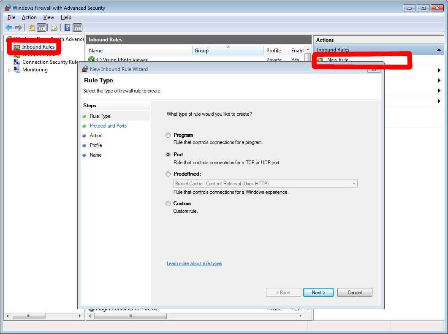Select the Port radio button
This screenshot has height=334, width=448.
pos(168,155)
